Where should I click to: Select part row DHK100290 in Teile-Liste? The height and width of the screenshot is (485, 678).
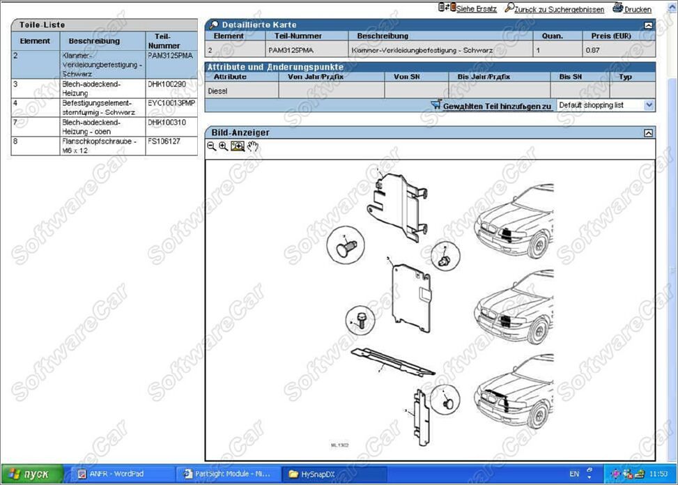tap(105, 88)
